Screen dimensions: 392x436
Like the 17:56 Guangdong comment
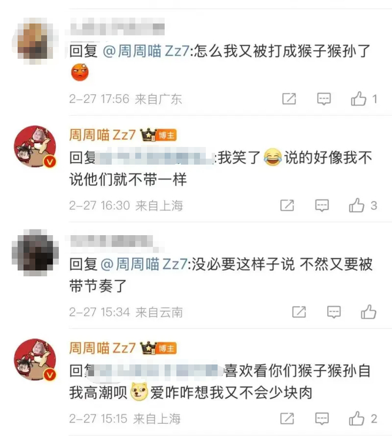[358, 99]
